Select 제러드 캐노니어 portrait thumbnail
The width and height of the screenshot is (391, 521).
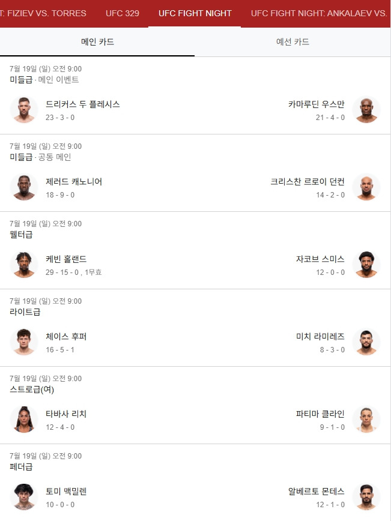pos(24,187)
